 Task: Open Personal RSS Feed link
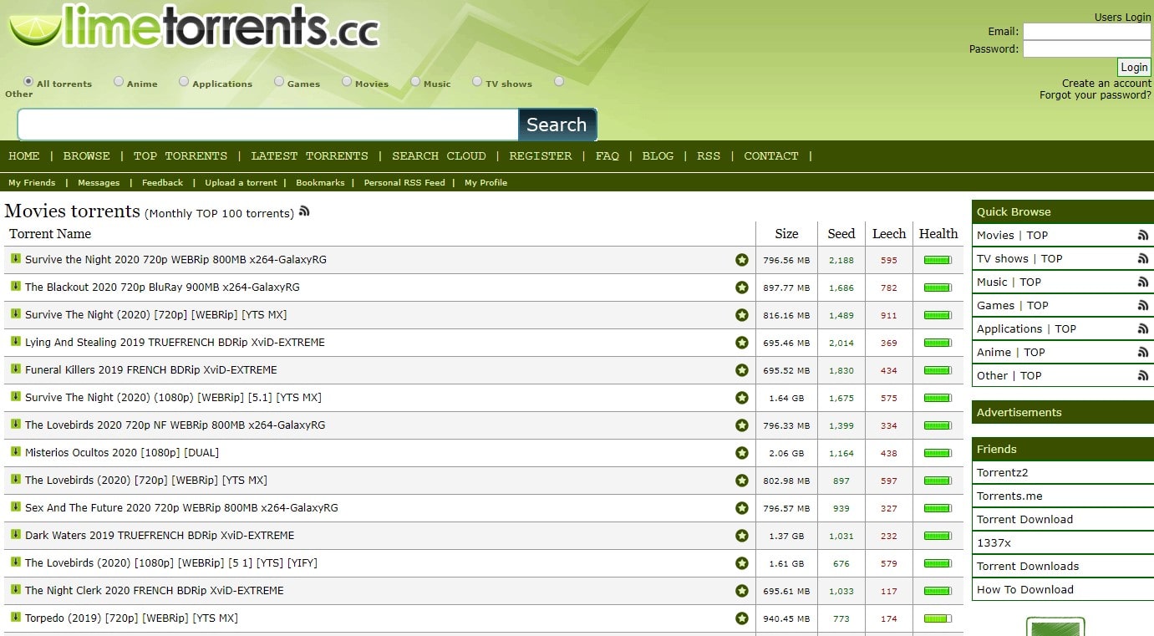404,182
